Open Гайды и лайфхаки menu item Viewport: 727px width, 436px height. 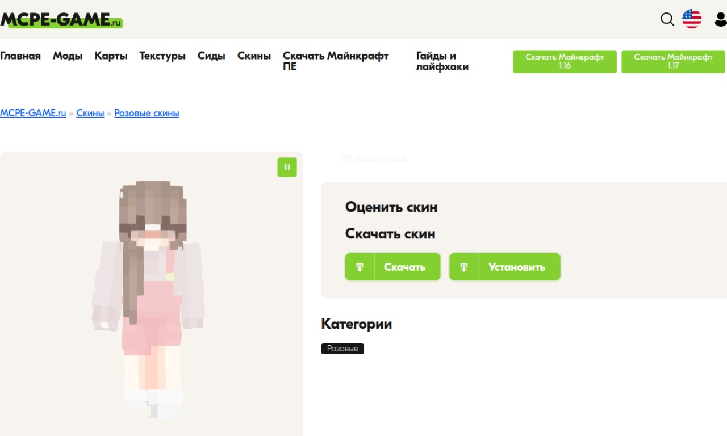coord(442,61)
